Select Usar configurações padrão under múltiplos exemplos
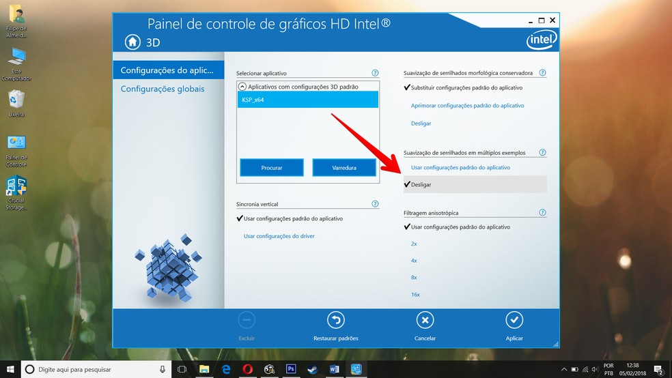 click(461, 167)
